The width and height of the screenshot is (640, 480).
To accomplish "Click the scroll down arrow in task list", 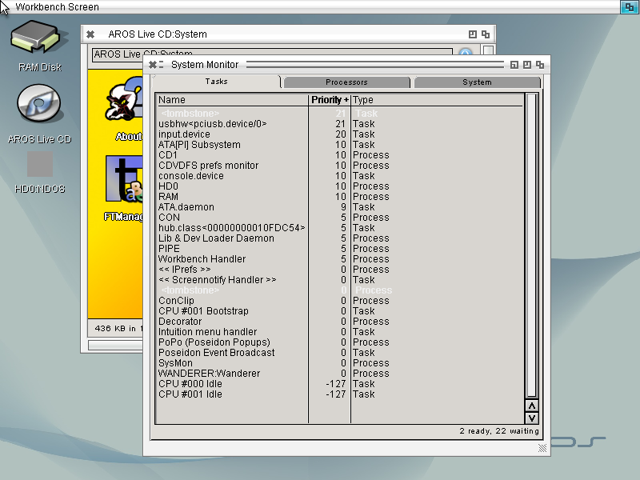I will tap(531, 418).
